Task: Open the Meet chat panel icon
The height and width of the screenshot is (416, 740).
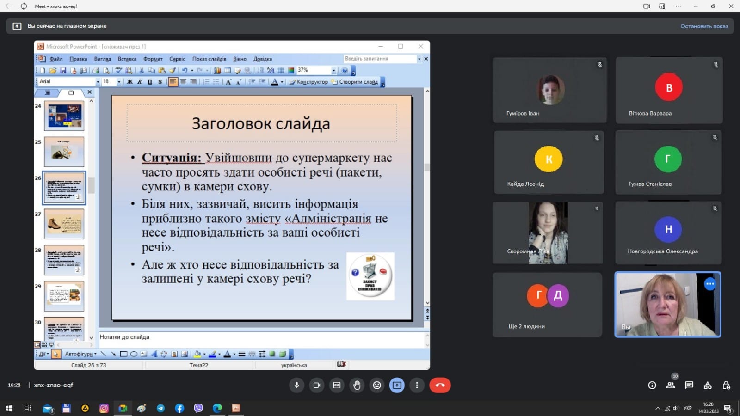Action: [x=689, y=385]
